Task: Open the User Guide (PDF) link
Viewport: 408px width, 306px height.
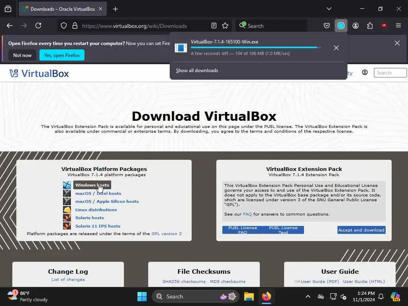Action: click(x=320, y=282)
